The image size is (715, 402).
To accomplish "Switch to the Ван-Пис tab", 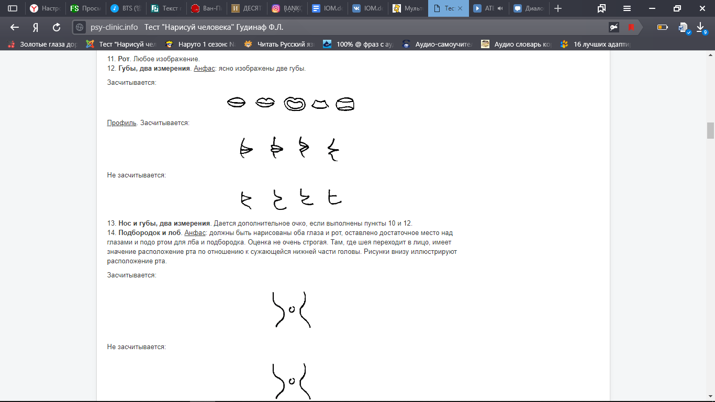I will 207,8.
